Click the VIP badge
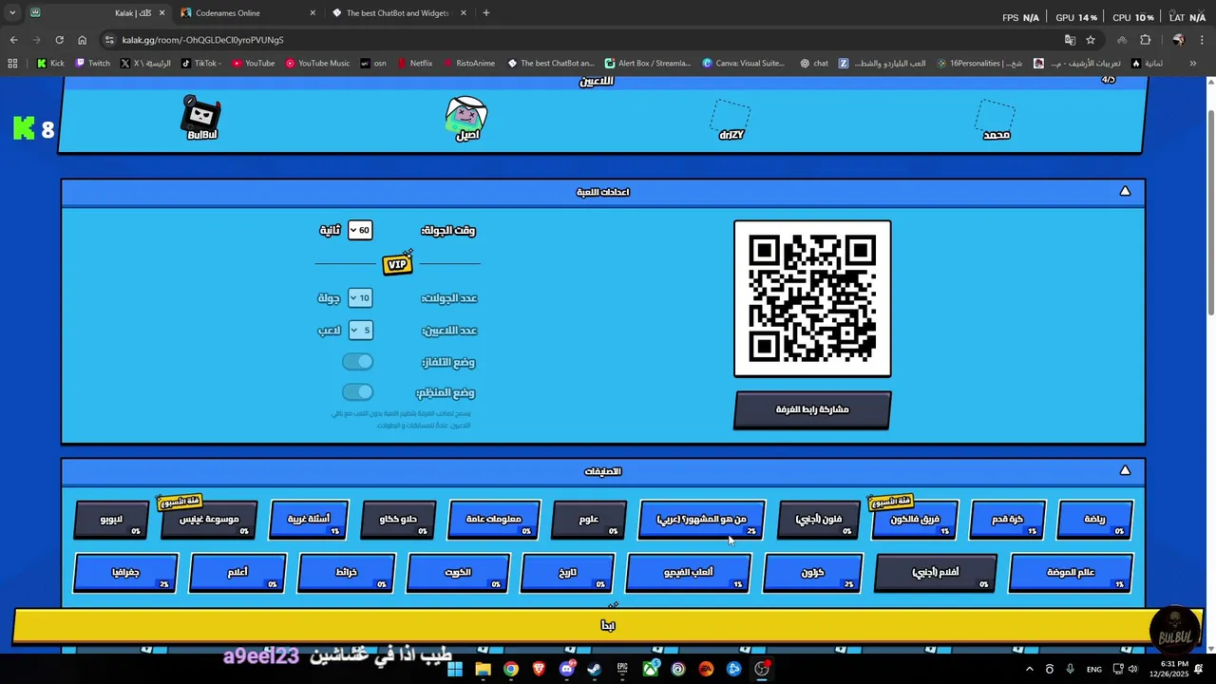This screenshot has height=684, width=1216. click(397, 263)
